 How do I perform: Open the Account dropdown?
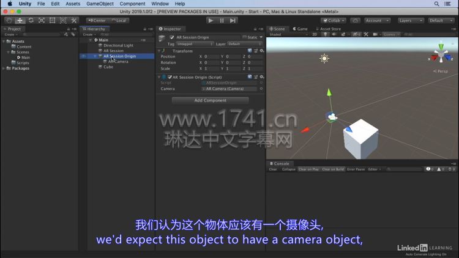click(x=378, y=20)
